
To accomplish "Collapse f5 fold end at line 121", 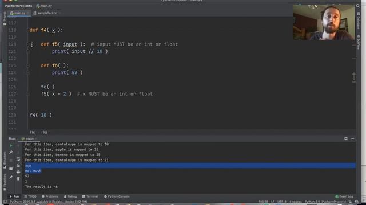I will 28,51.
